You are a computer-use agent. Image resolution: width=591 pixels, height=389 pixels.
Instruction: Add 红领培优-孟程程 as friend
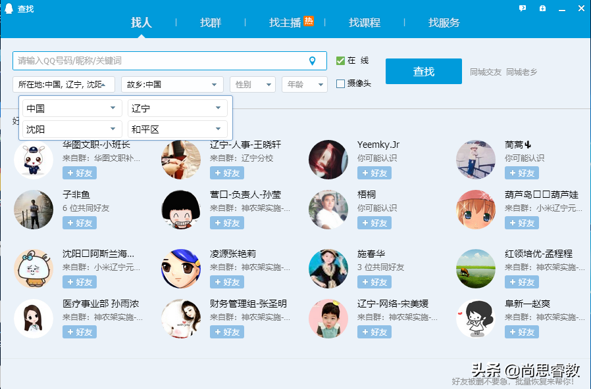click(522, 282)
